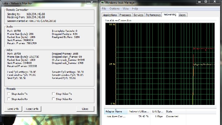Click the Dropped Packets: 634 audio value
Image resolution: width=222 pixels, height=125 pixels.
(65, 34)
